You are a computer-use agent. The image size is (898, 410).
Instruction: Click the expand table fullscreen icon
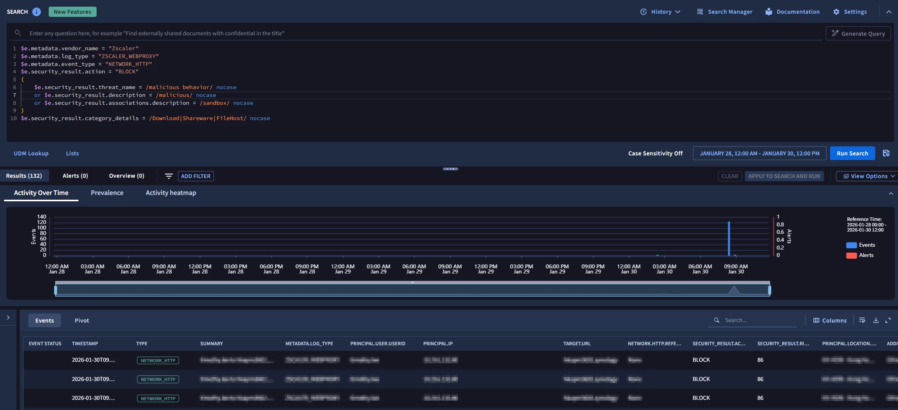coord(888,321)
